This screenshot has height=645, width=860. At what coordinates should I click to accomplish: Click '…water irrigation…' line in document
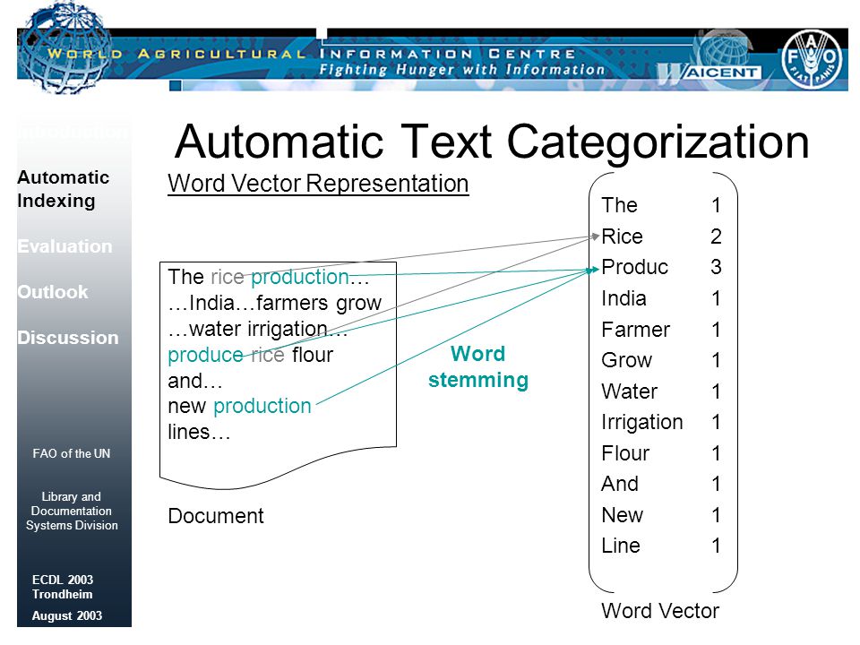click(258, 329)
